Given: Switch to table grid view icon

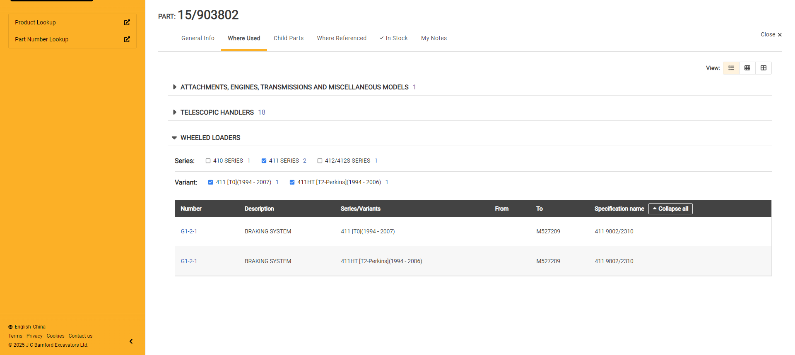Looking at the screenshot, I should point(747,68).
